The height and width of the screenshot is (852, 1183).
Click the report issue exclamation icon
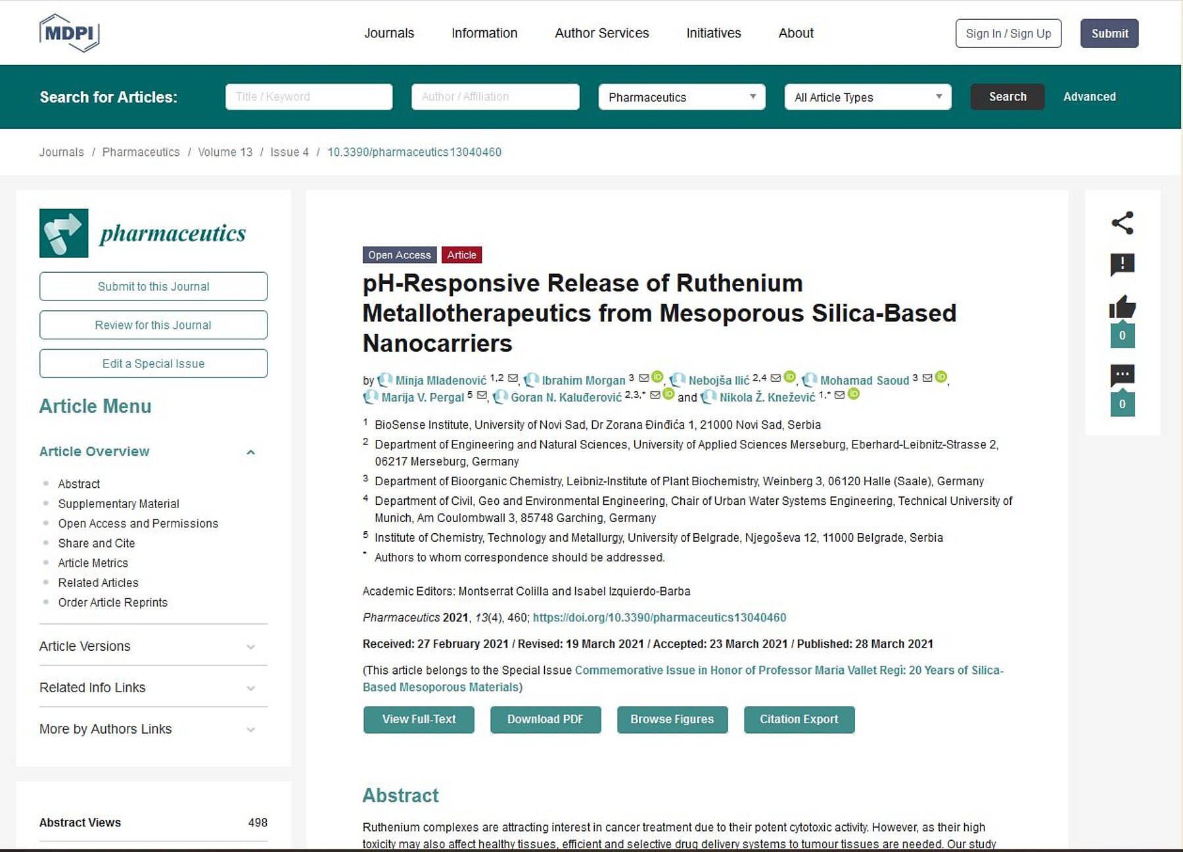[x=1122, y=264]
